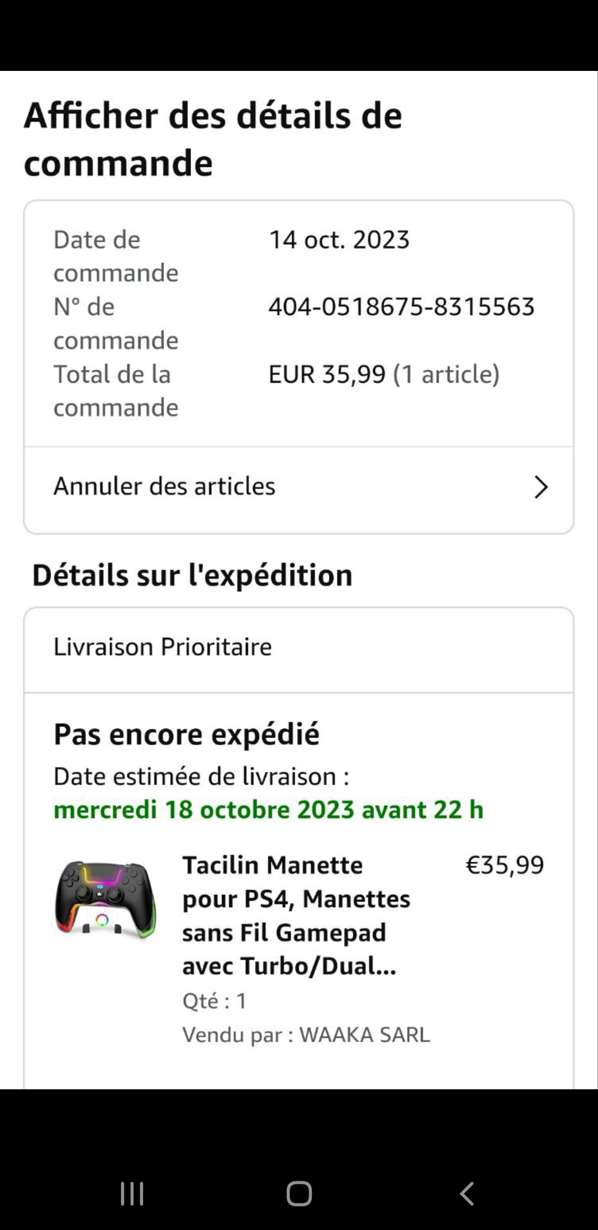Tap the order date 14 oct. 2023
Screen dimensions: 598x1230
pos(339,240)
